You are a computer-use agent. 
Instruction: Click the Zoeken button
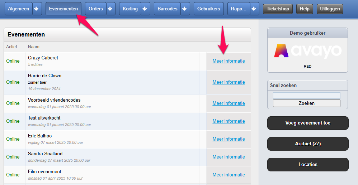(x=307, y=103)
